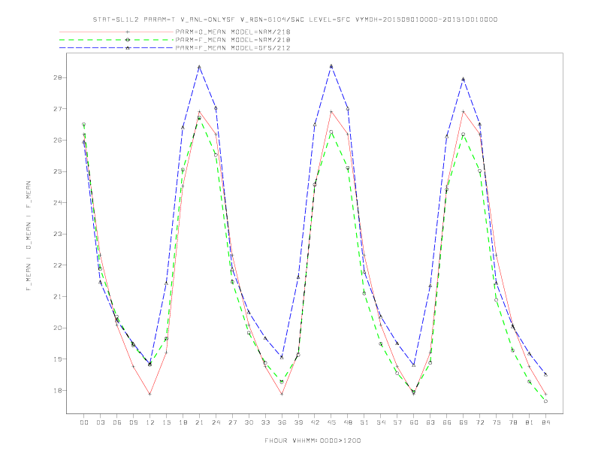This screenshot has height=460, width=595.
Task: Select the legend text PARM=F_MEAN MODEL=GFS/212
Action: (x=233, y=48)
